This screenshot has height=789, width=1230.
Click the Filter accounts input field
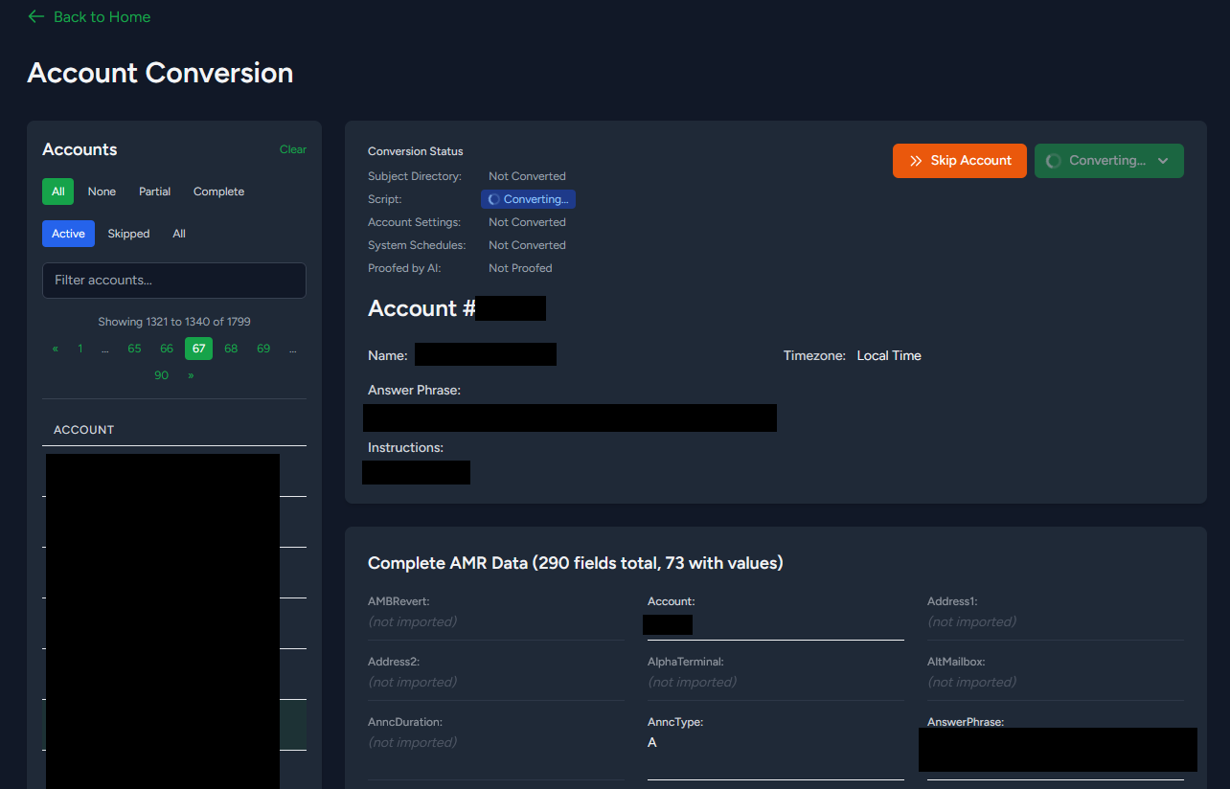click(174, 281)
